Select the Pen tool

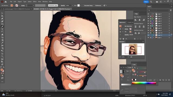tap(2, 19)
